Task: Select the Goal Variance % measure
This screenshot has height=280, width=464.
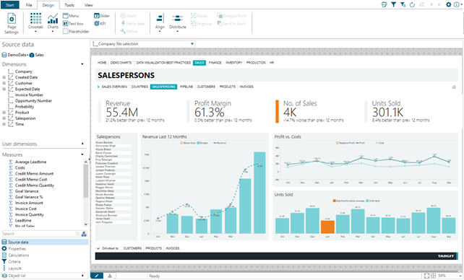Action: [29, 197]
